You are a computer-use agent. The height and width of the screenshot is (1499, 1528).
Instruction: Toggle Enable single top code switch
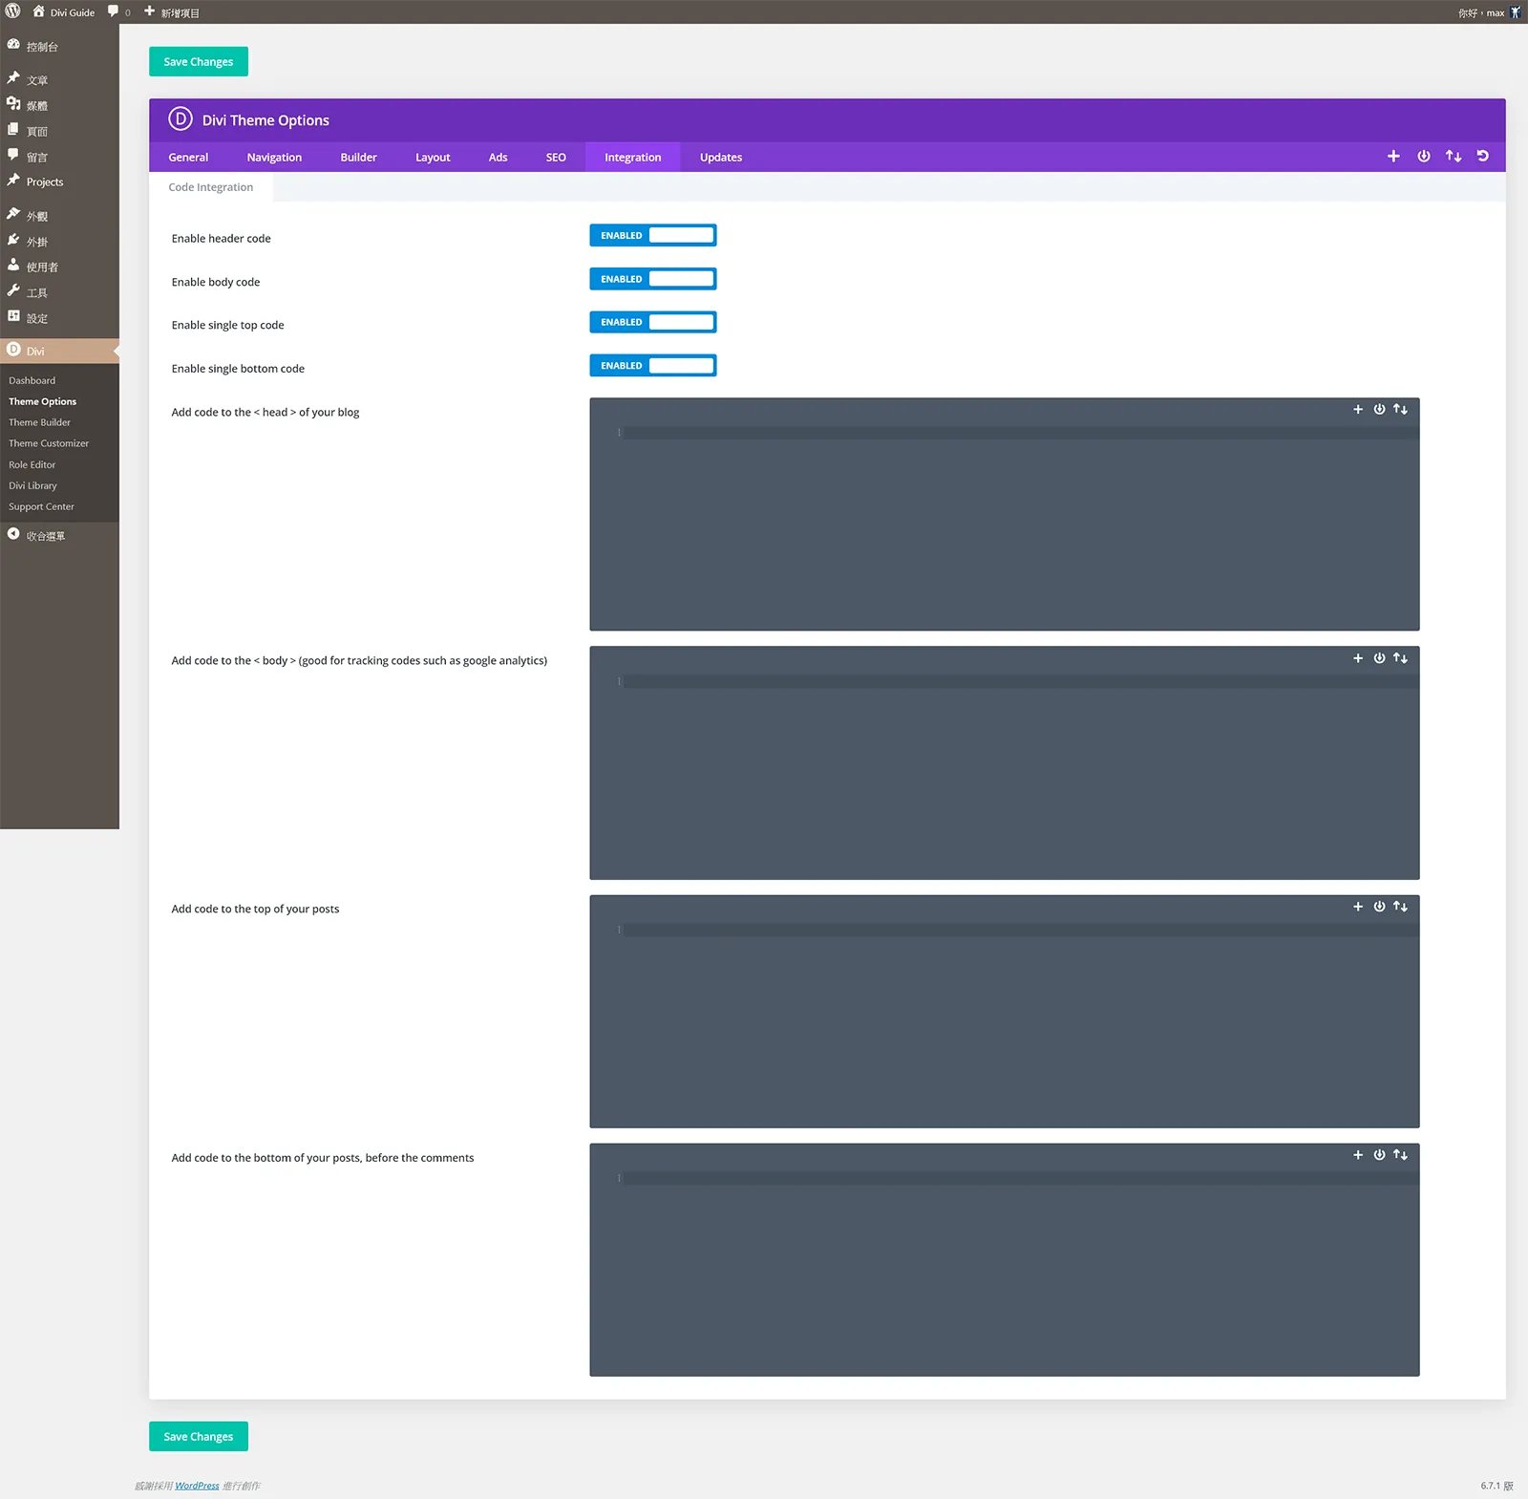pyautogui.click(x=653, y=323)
